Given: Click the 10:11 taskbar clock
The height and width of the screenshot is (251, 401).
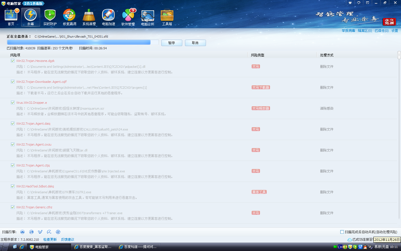Looking at the screenshot, I should pyautogui.click(x=394, y=247).
